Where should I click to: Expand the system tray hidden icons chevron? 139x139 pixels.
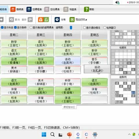click(x=129, y=134)
